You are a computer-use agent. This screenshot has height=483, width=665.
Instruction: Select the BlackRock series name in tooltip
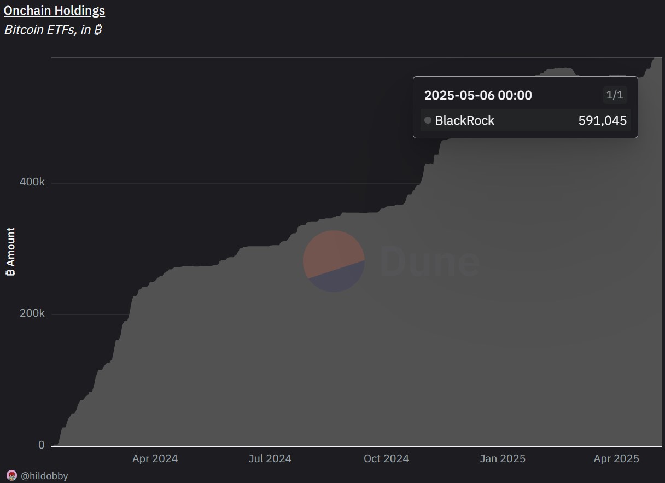pyautogui.click(x=464, y=120)
